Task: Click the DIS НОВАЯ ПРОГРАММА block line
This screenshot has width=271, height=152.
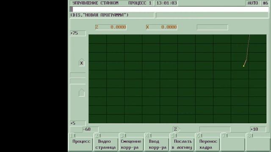Action: pos(112,15)
